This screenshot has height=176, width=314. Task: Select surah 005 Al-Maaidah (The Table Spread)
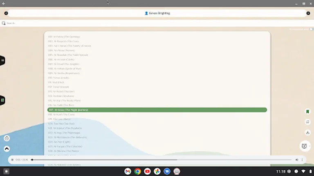68,55
